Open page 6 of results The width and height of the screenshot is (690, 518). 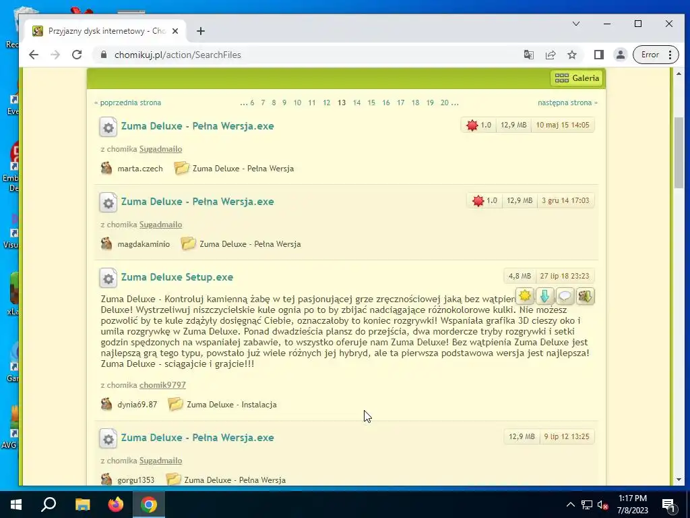click(252, 103)
